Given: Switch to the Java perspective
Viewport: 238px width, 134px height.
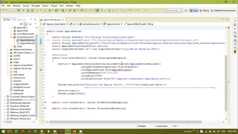Looking at the screenshot, I should [x=194, y=10].
